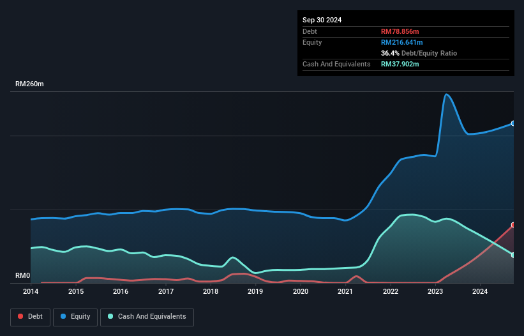This screenshot has height=336, width=524.
Task: Toggle the Equity legend button
Action: (x=75, y=317)
